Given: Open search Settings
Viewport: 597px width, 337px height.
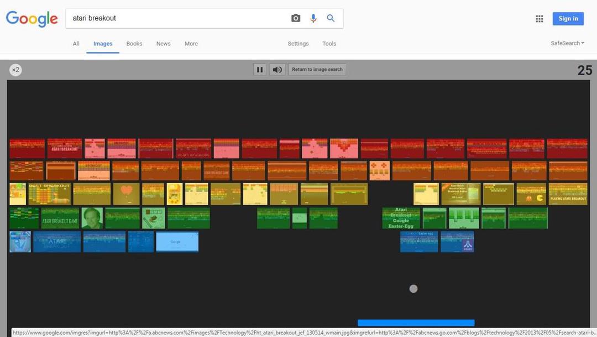Looking at the screenshot, I should point(298,44).
